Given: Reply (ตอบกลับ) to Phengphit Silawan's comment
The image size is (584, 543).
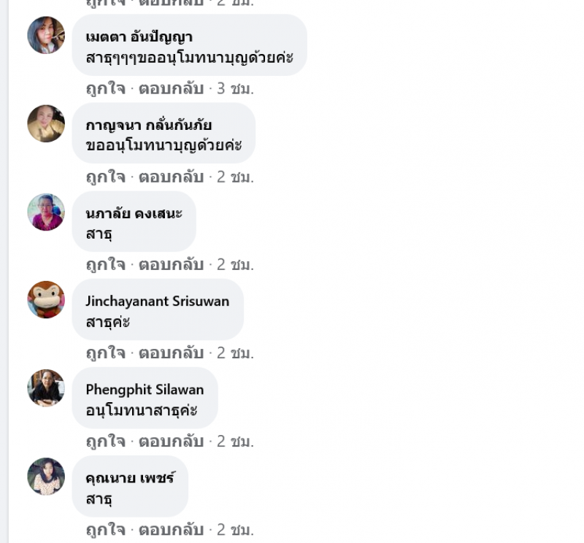Looking at the screenshot, I should click(x=171, y=442).
